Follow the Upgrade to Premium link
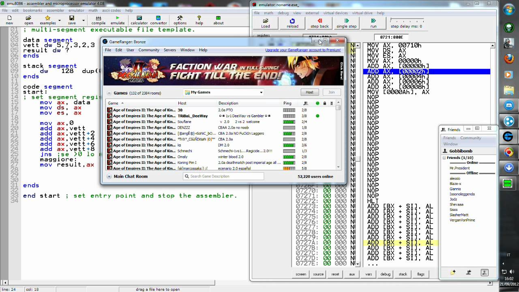This screenshot has width=519, height=292. point(303,50)
